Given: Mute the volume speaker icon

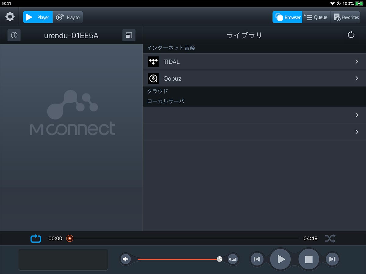Looking at the screenshot, I should 125,259.
